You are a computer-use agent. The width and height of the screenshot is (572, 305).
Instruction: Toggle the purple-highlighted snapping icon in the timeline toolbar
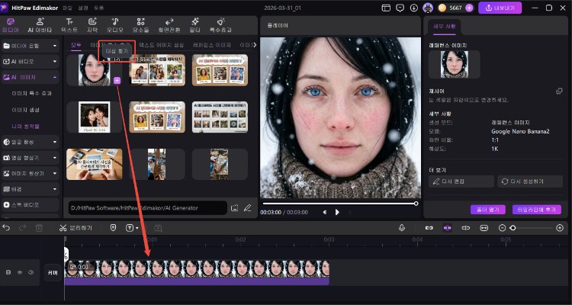tap(447, 227)
